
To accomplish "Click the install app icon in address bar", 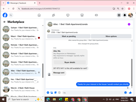I will point(114,9).
